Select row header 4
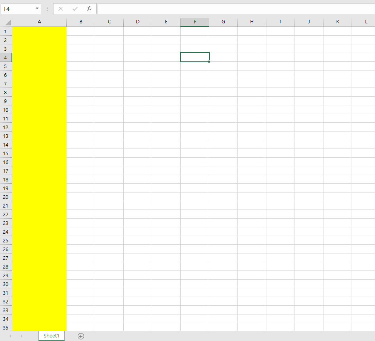The image size is (375, 341). [x=6, y=57]
